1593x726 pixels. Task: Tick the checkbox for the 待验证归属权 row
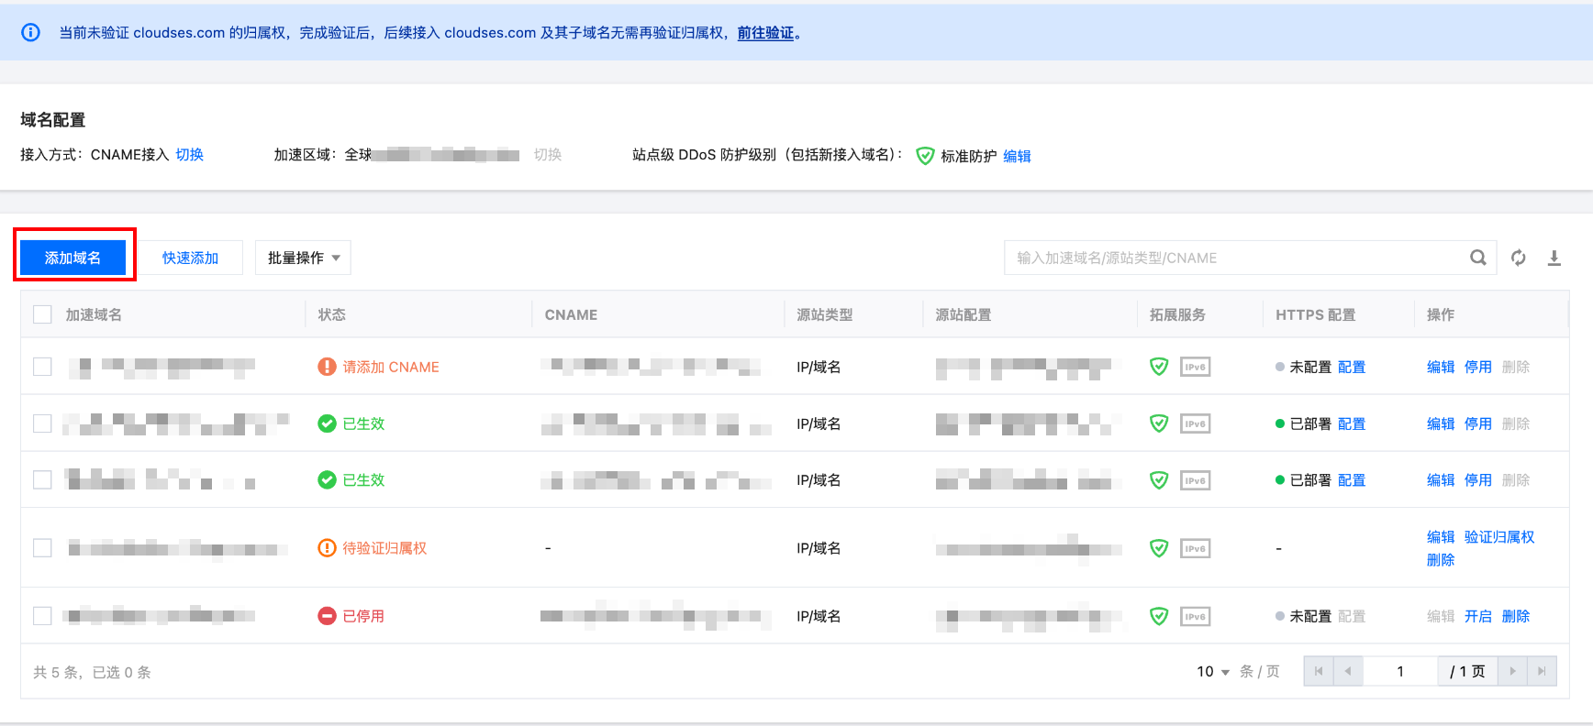(42, 548)
